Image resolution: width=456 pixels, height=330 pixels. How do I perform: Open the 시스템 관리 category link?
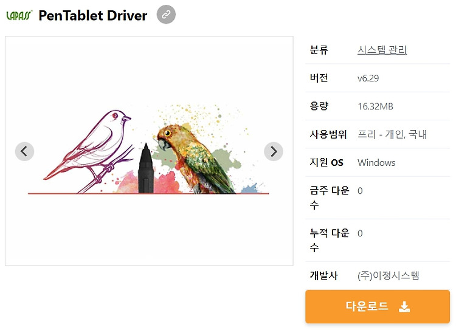click(382, 50)
